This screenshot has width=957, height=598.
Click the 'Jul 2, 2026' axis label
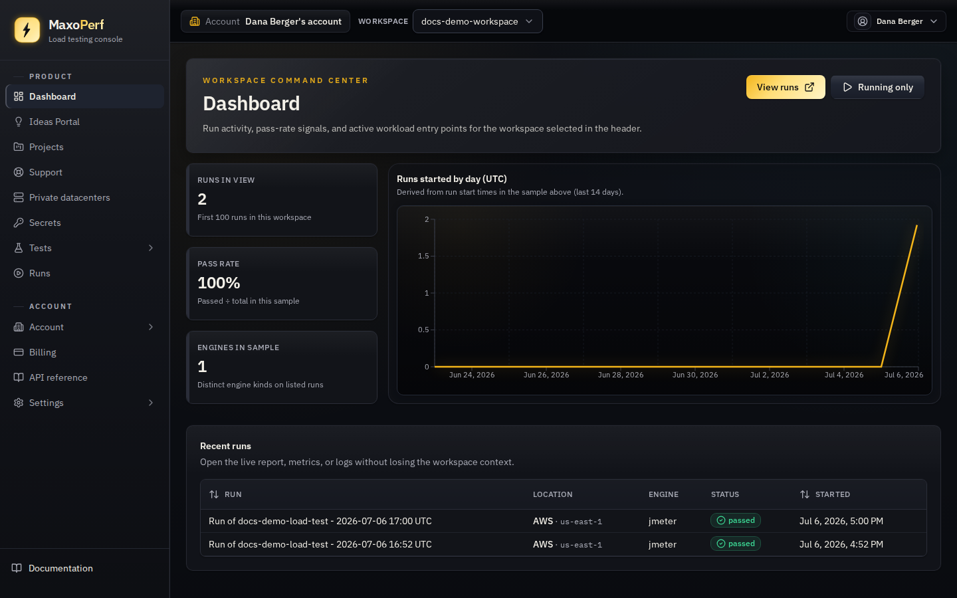(770, 375)
